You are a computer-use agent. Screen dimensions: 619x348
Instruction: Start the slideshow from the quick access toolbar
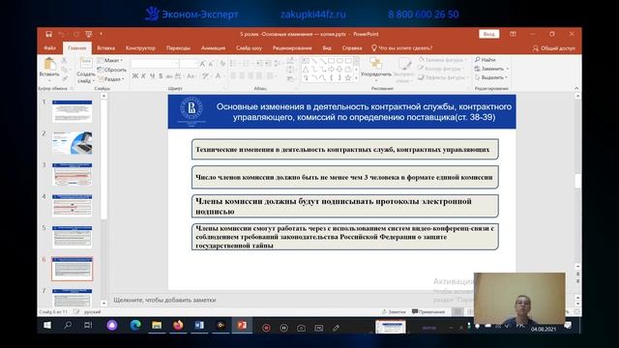[88, 35]
